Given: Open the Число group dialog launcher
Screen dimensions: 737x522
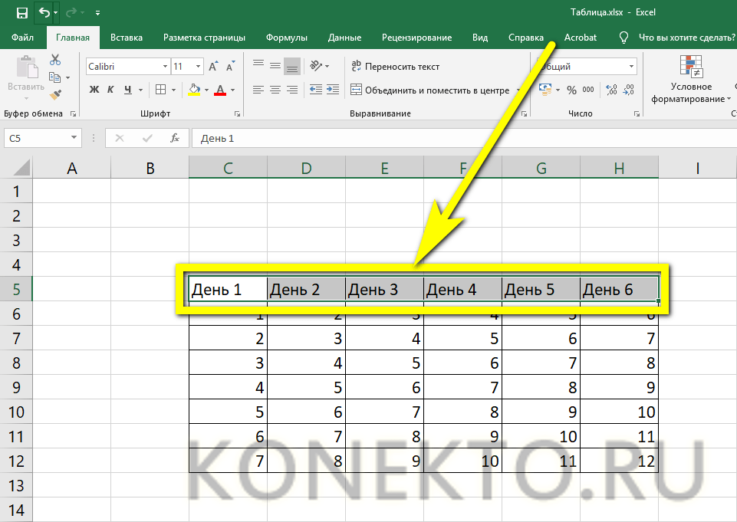Looking at the screenshot, I should 637,113.
